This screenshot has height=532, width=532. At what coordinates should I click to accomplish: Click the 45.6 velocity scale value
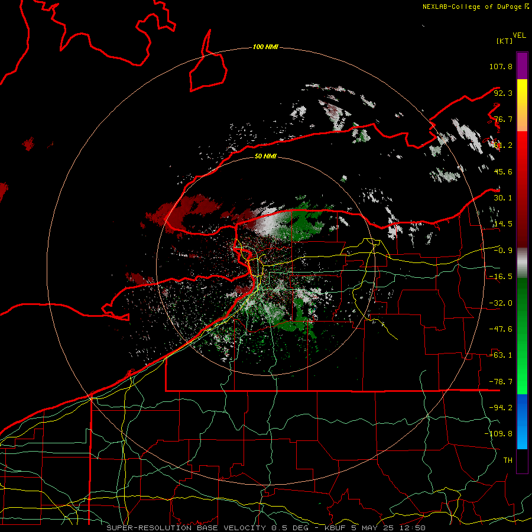[503, 171]
